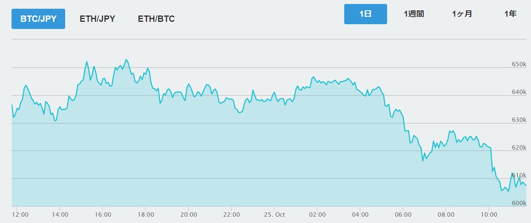
Task: Switch the chart range to 1週間
Action: coord(414,14)
